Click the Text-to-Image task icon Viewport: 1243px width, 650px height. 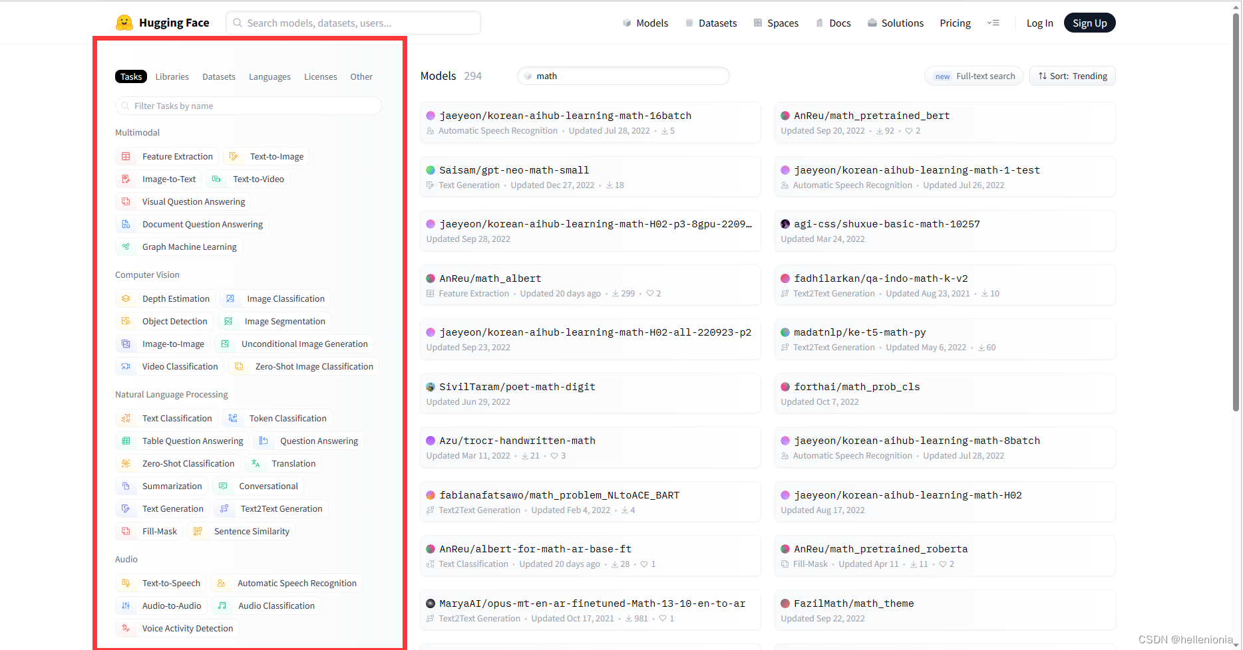(x=234, y=157)
